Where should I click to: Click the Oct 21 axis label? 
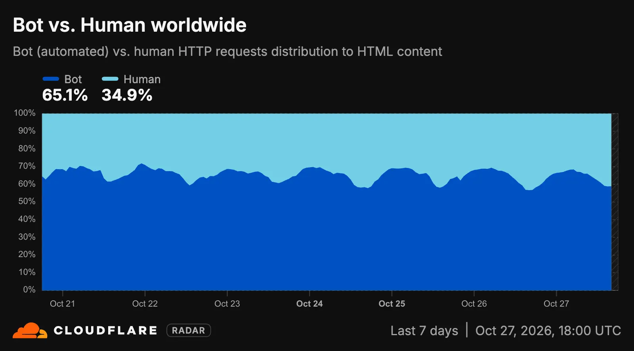(62, 303)
